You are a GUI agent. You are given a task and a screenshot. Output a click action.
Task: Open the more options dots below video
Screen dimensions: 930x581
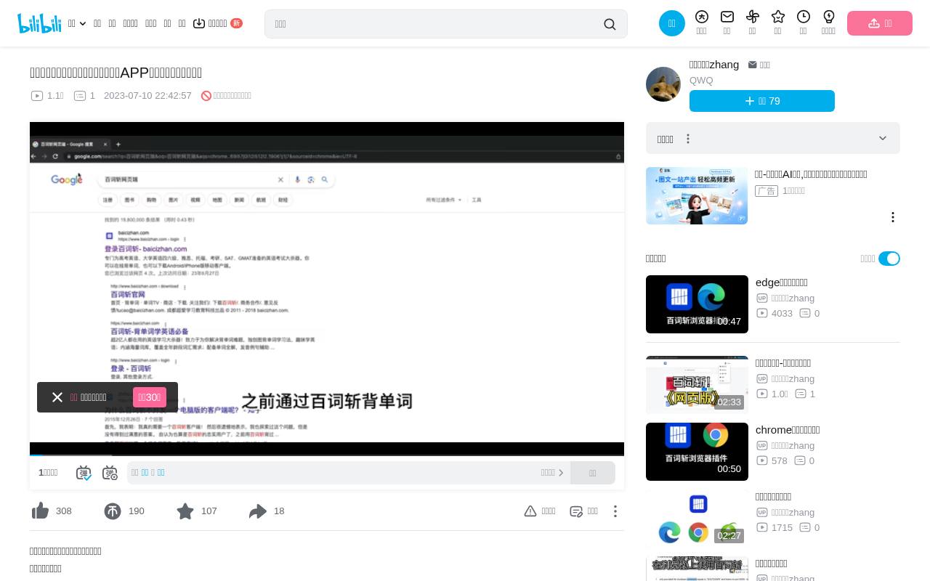pyautogui.click(x=615, y=511)
